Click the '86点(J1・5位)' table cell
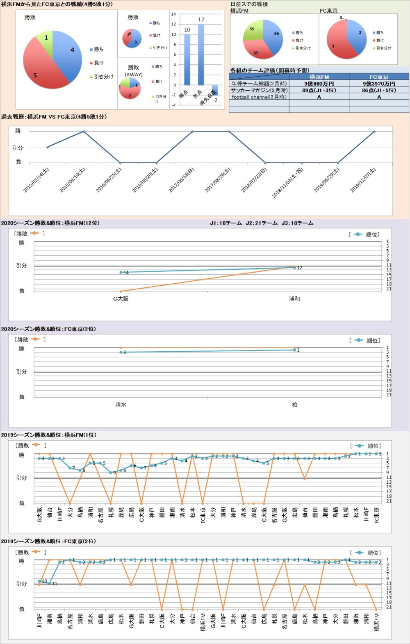 (x=379, y=90)
